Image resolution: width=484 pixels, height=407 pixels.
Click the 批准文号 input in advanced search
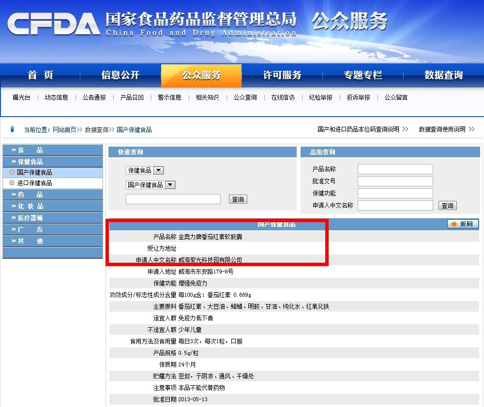tap(395, 181)
